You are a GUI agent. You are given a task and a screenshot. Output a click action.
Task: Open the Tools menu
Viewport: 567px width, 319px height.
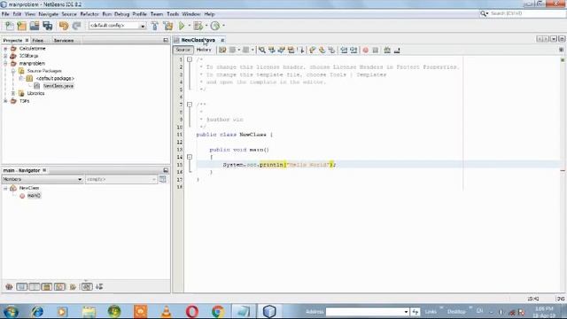tap(173, 14)
